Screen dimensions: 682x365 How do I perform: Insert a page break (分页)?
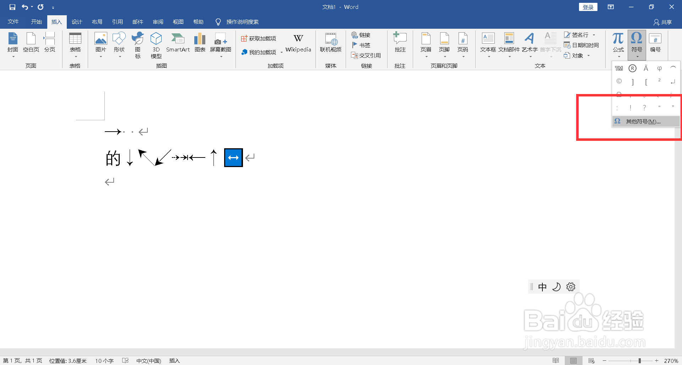pos(49,43)
